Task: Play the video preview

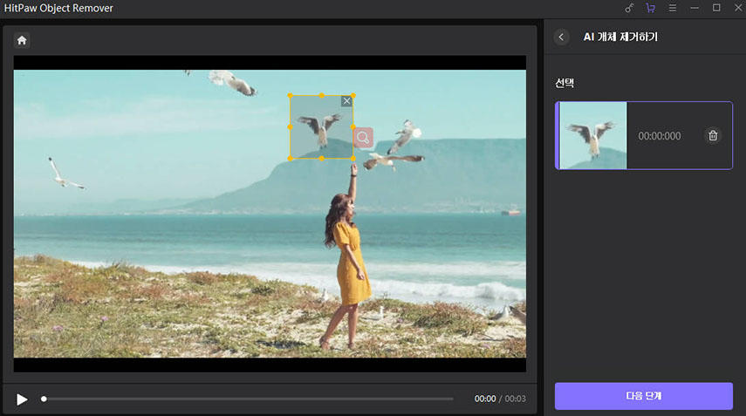Action: [22, 399]
